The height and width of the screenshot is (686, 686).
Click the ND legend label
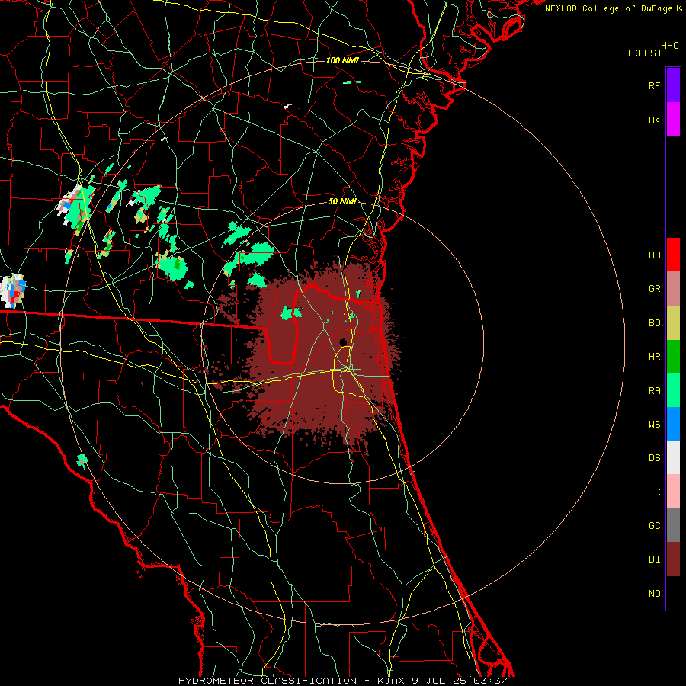point(654,594)
